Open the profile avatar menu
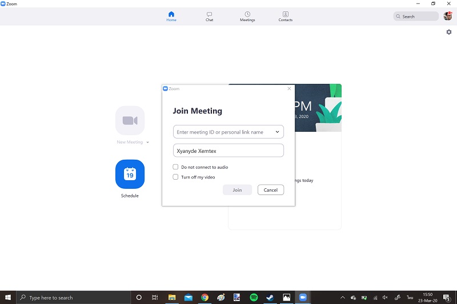 pos(448,16)
